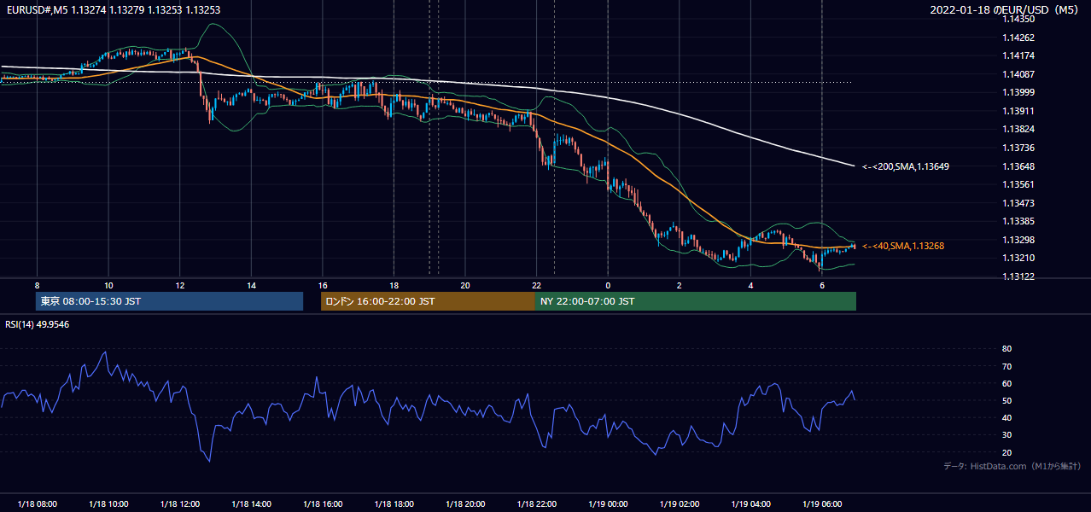The height and width of the screenshot is (512, 1091).
Task: Click the 1/18 18:00 time axis label
Action: pos(394,504)
